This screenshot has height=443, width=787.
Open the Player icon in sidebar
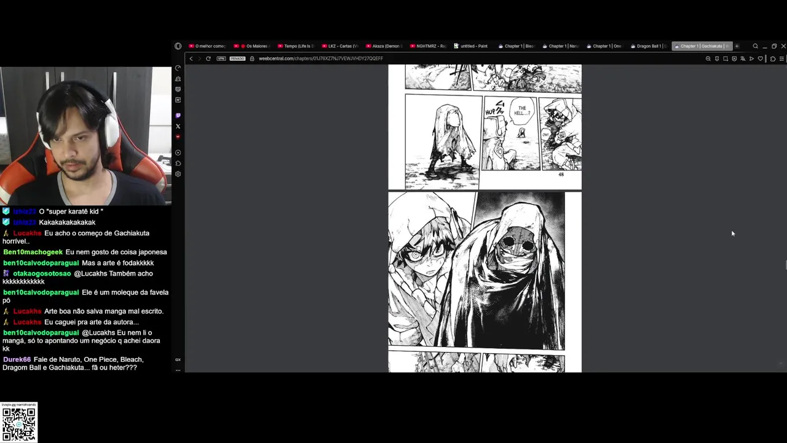tap(178, 153)
